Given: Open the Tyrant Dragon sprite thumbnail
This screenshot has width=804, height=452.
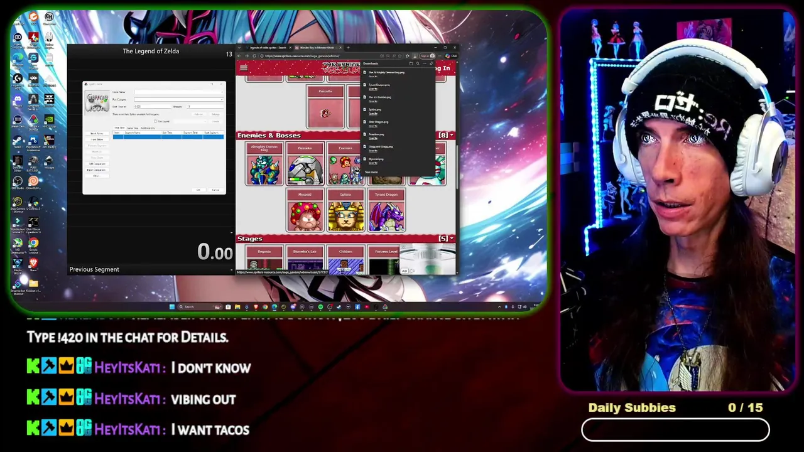Looking at the screenshot, I should coord(386,211).
